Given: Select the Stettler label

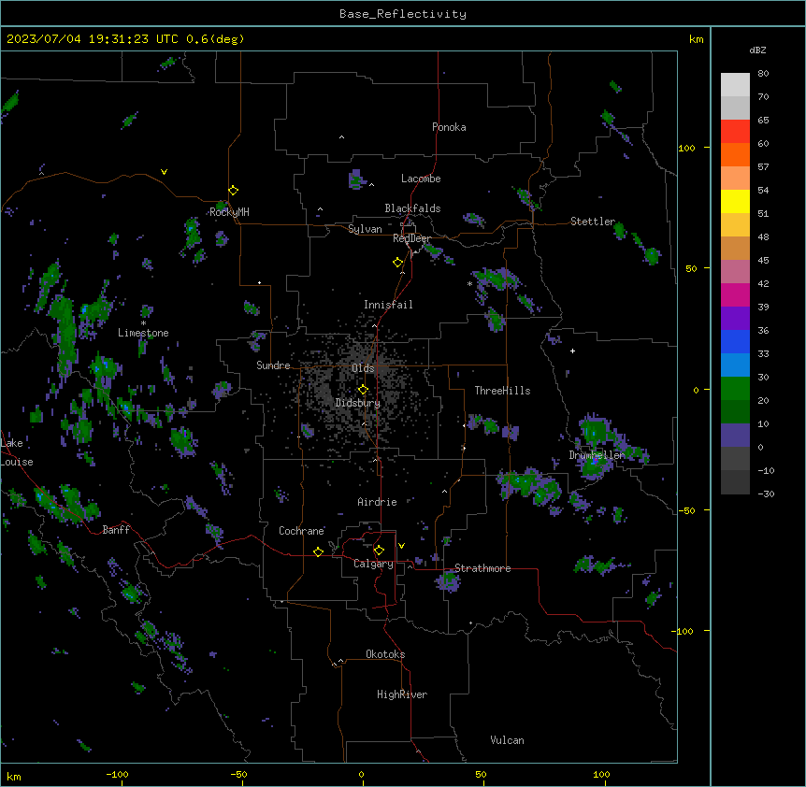Looking at the screenshot, I should point(593,222).
